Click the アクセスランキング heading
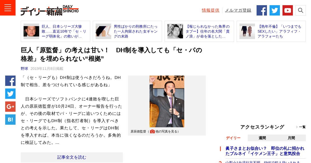 pos(262,127)
